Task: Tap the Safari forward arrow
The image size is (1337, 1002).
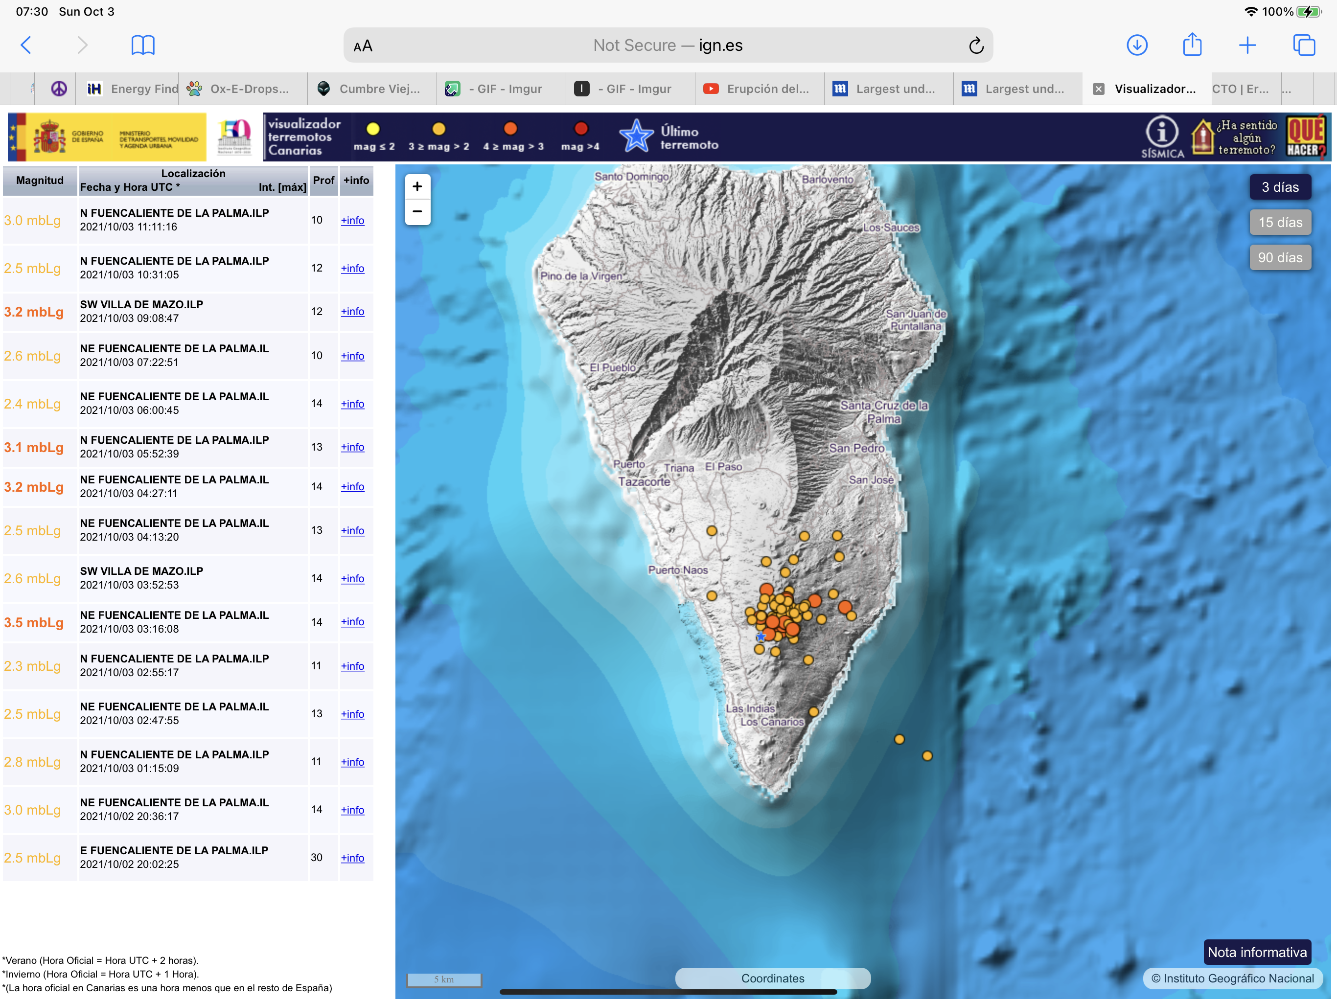Action: 82,45
